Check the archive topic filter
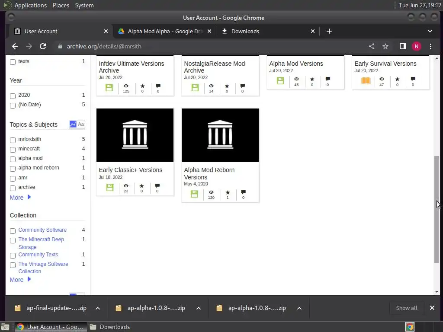This screenshot has height=332, width=443. (x=13, y=188)
